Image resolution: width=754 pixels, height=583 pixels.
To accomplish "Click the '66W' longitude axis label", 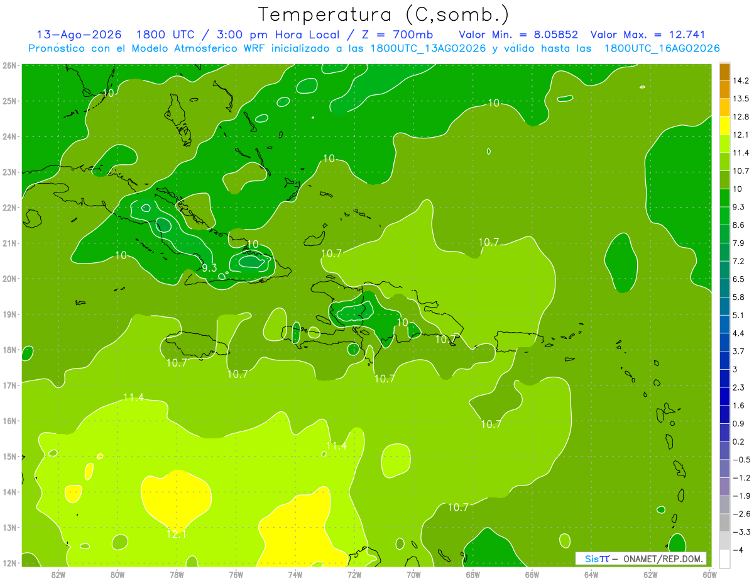I will pyautogui.click(x=532, y=574).
